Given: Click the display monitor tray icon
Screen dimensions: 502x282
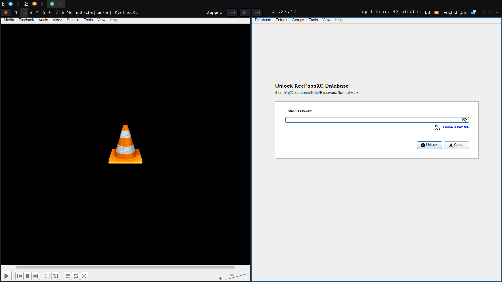Looking at the screenshot, I should point(428,13).
